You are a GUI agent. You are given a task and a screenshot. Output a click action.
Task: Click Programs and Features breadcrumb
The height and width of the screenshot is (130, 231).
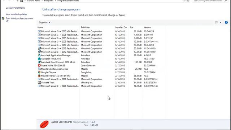[68, 1]
